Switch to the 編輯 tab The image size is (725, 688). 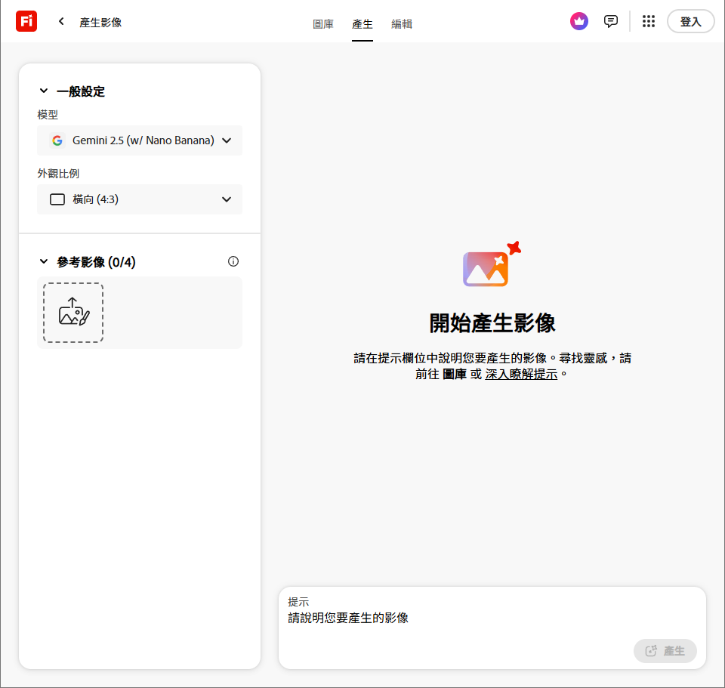click(x=402, y=24)
